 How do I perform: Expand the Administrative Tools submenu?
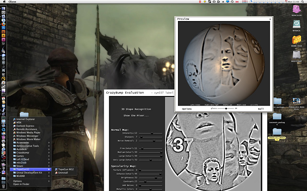coord(31,146)
